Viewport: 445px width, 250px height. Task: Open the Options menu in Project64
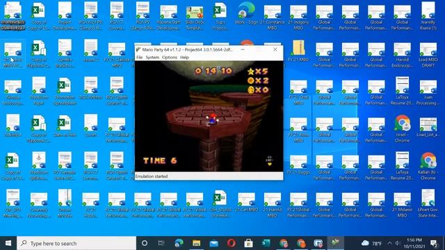tap(170, 57)
